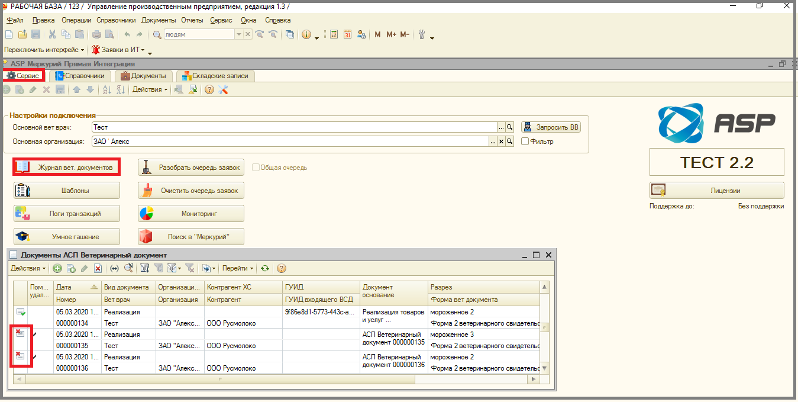Click the sort ascending icon
Viewport: 798px width, 402px height.
click(107, 89)
